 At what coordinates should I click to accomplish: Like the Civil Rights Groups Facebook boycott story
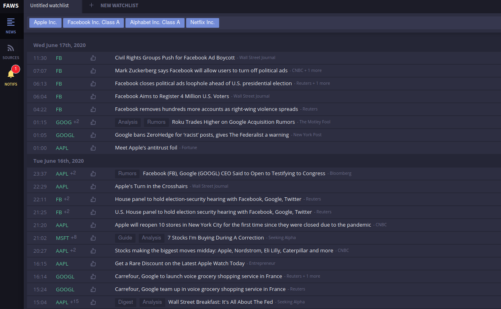pyautogui.click(x=93, y=58)
